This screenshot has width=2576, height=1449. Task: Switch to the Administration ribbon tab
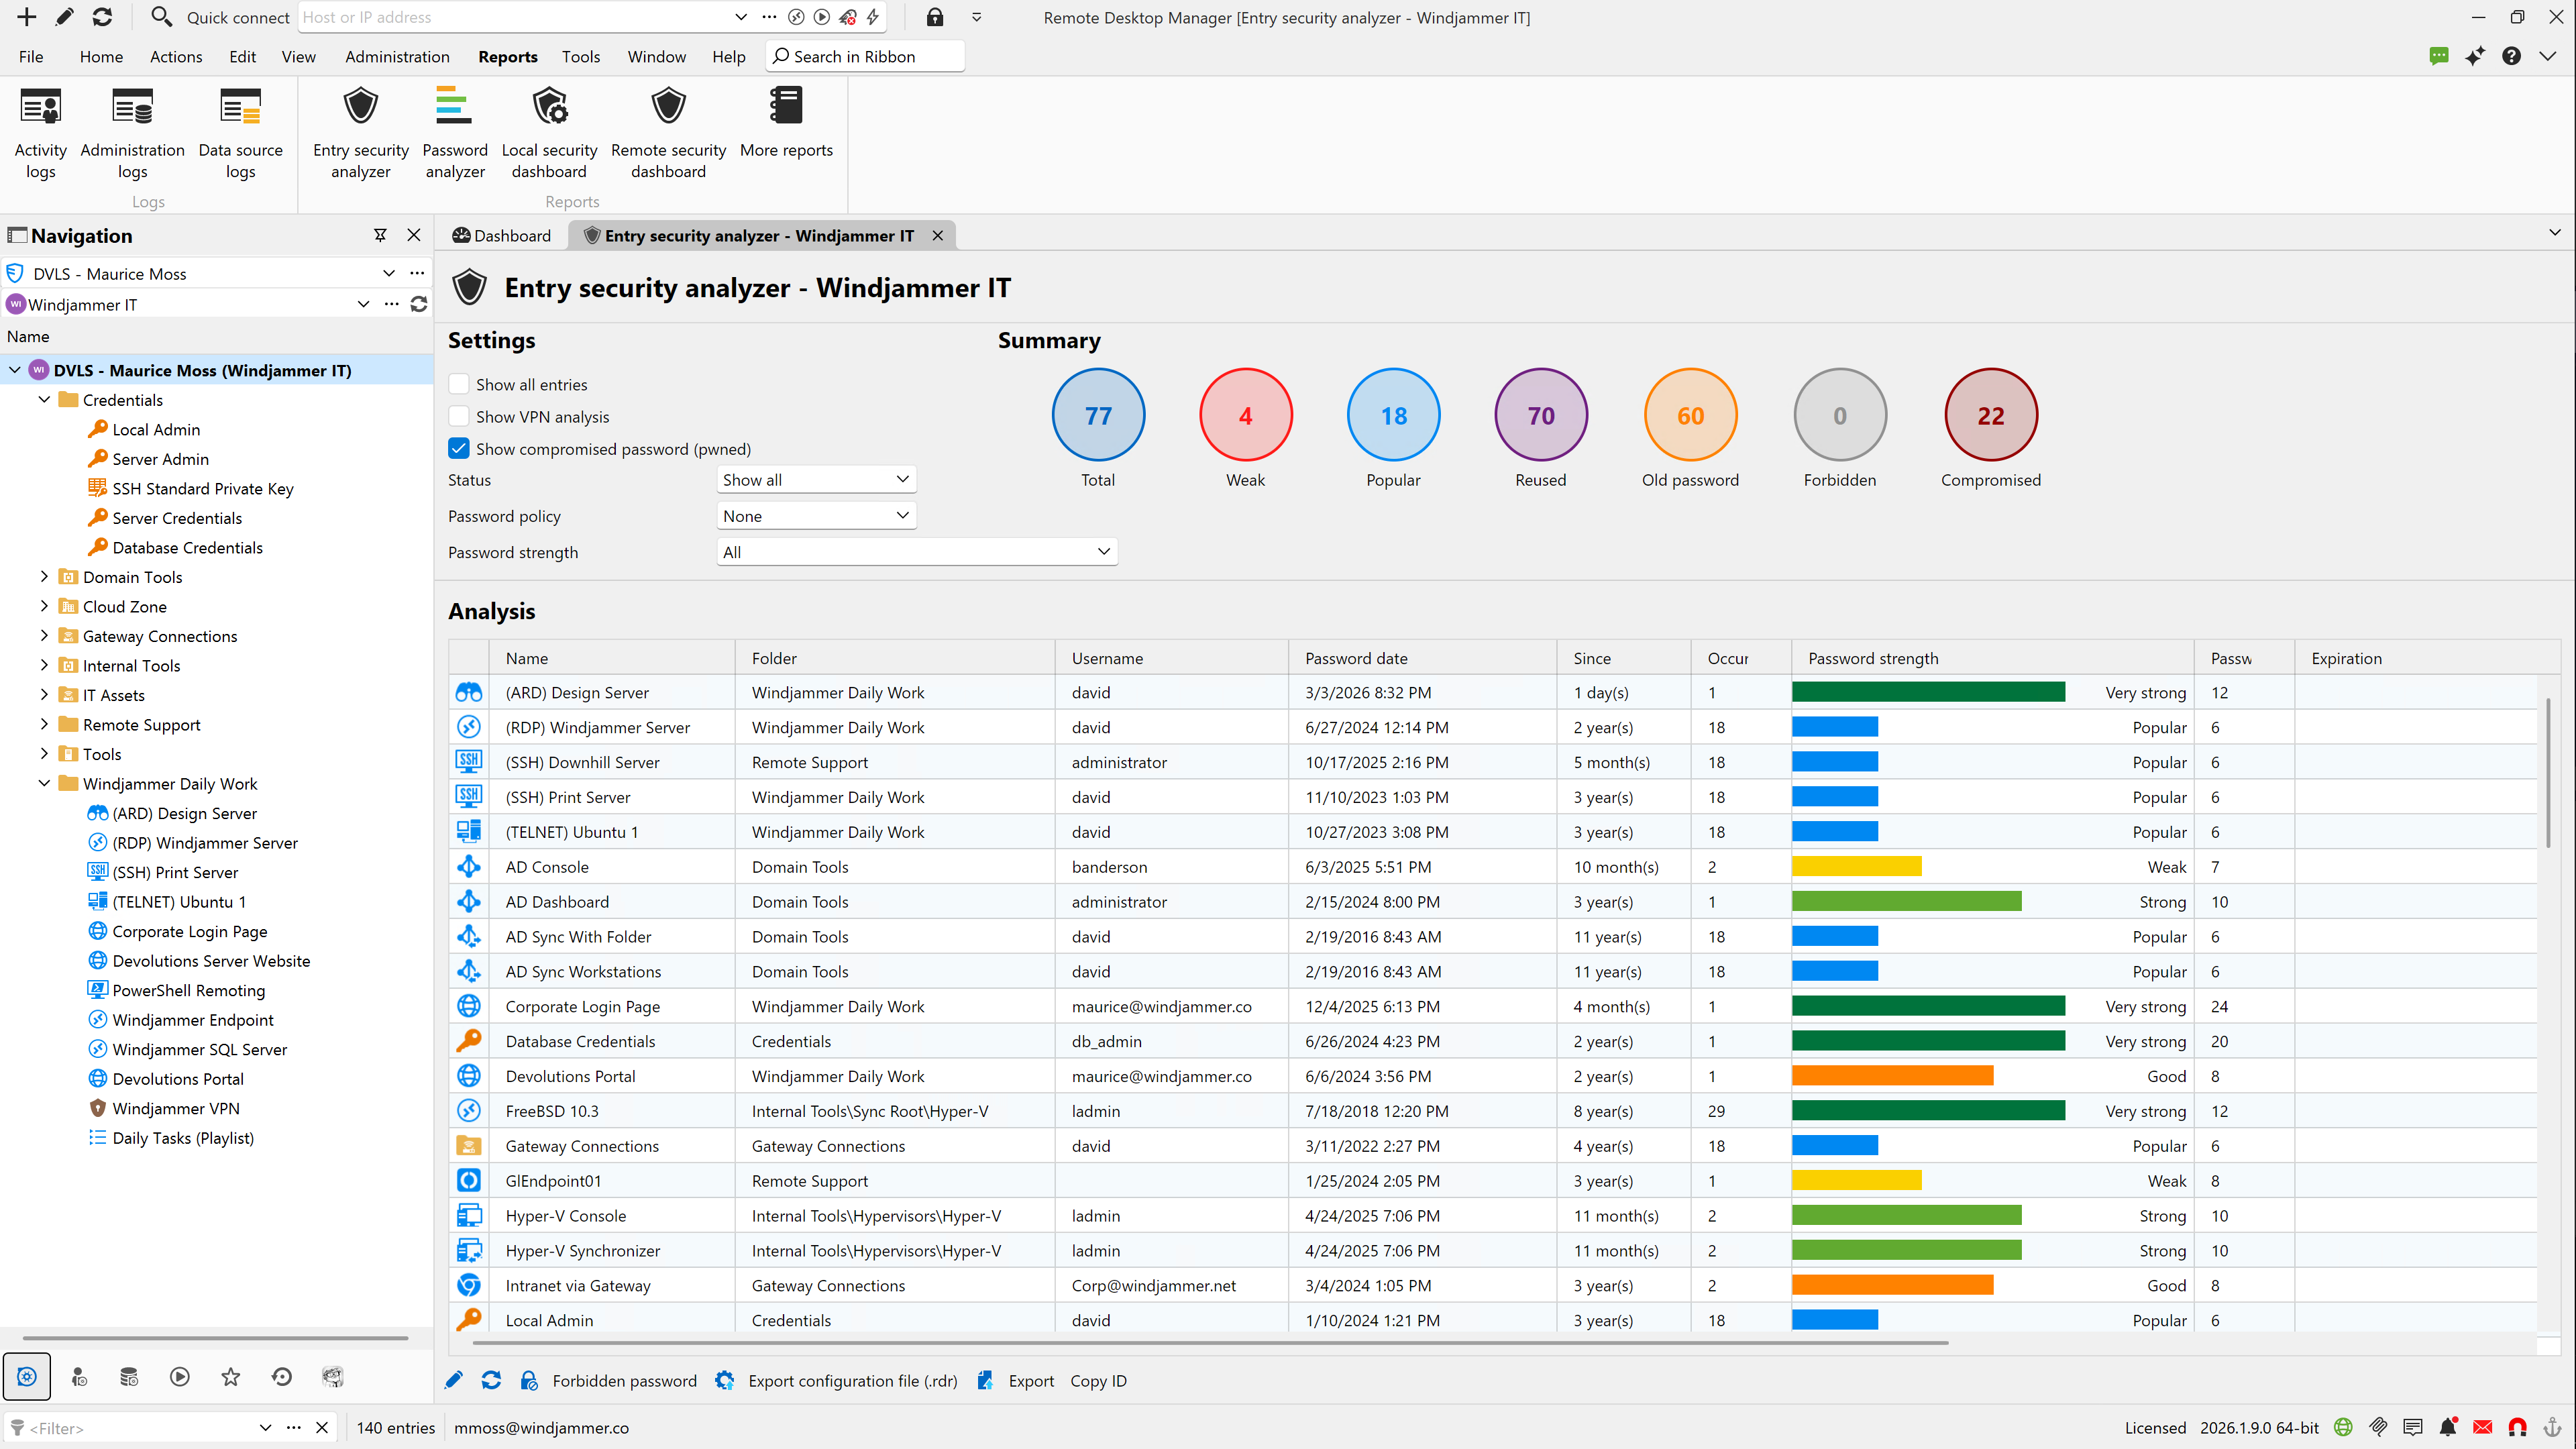pos(397,57)
